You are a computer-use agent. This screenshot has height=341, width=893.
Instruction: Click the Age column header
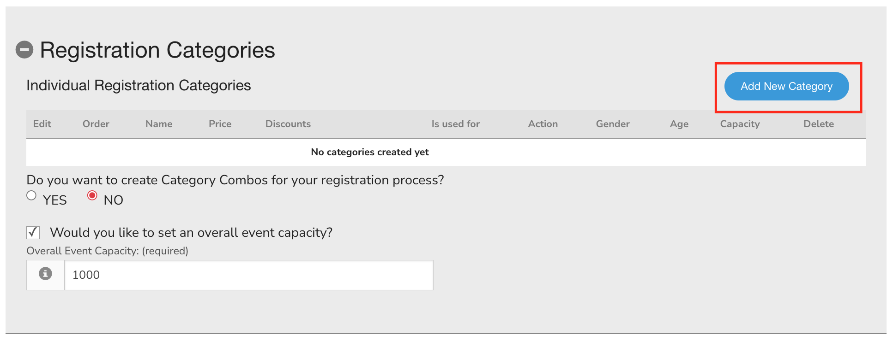(679, 124)
